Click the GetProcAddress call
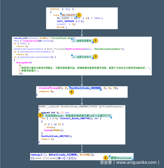The image size is (164, 168). 75,49
